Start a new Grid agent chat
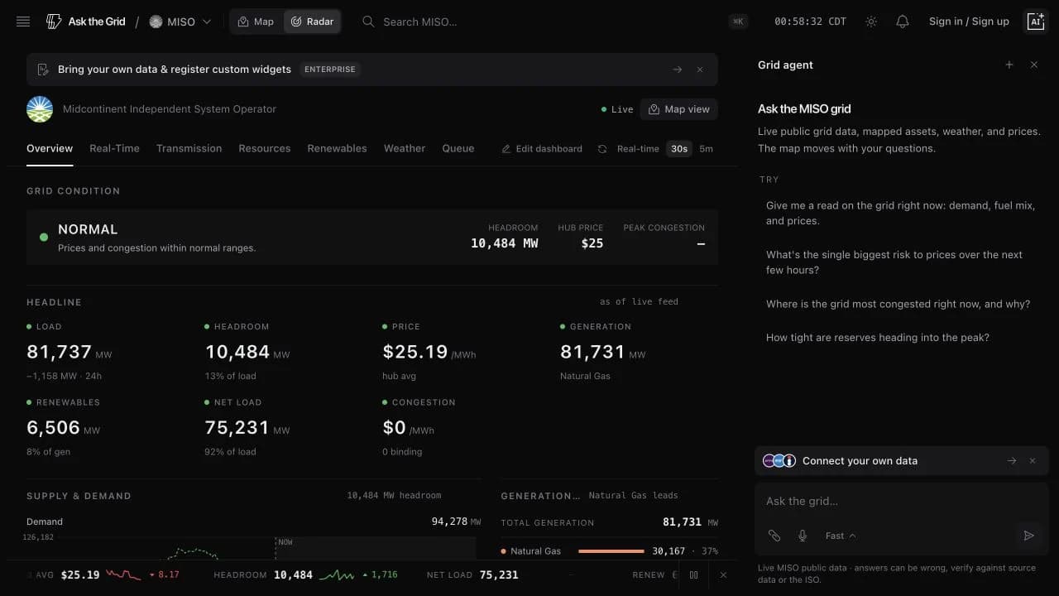The height and width of the screenshot is (596, 1059). pyautogui.click(x=1009, y=65)
